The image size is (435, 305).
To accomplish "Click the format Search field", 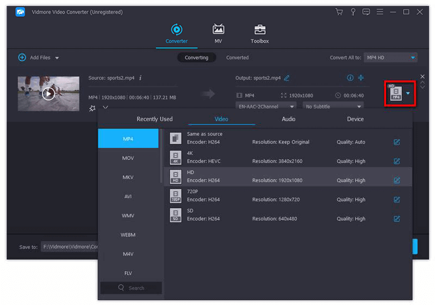I will (x=131, y=288).
